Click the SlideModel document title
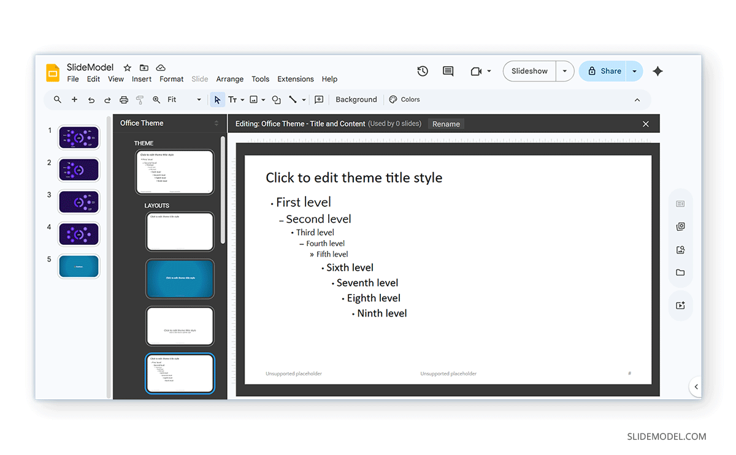The image size is (736, 455). [90, 67]
